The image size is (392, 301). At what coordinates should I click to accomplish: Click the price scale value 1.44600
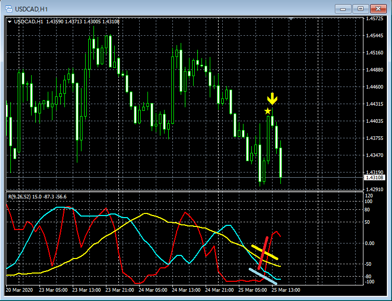click(374, 87)
